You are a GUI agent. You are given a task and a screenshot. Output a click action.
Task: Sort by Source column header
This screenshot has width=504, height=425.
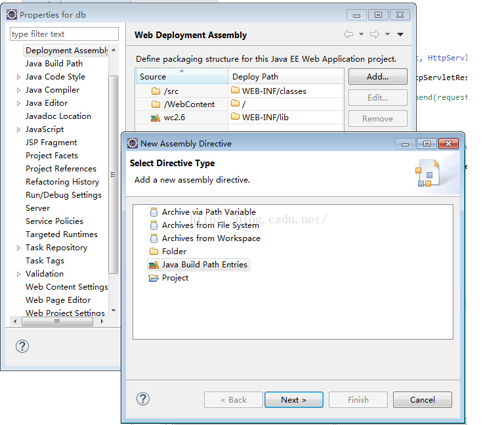click(182, 77)
